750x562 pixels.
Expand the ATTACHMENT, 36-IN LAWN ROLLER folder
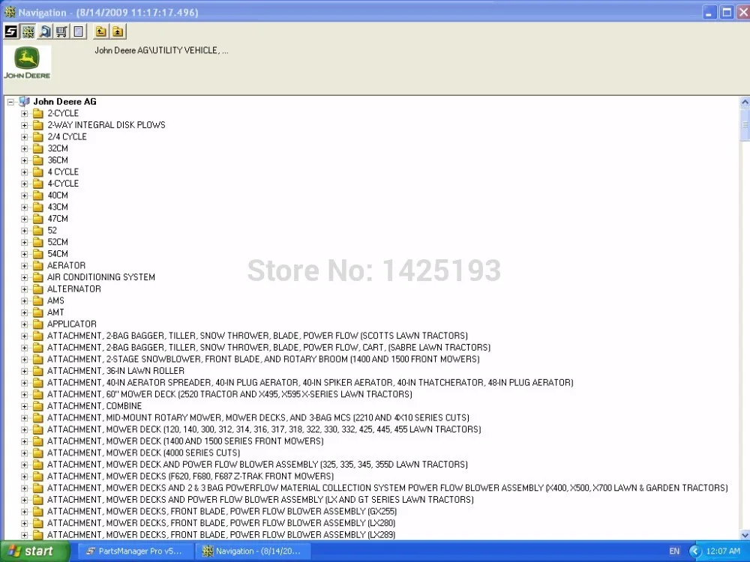25,372
